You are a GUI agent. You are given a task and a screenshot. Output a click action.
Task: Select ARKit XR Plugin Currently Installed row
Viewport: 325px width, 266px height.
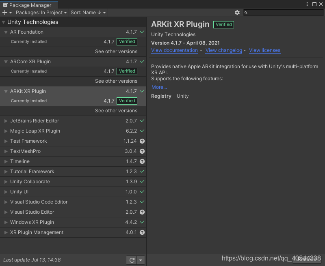(73, 101)
